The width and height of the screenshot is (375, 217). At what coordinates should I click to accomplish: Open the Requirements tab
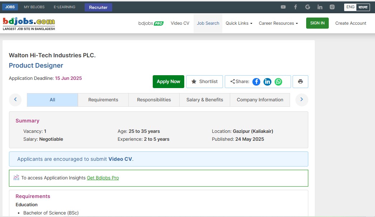click(x=103, y=100)
